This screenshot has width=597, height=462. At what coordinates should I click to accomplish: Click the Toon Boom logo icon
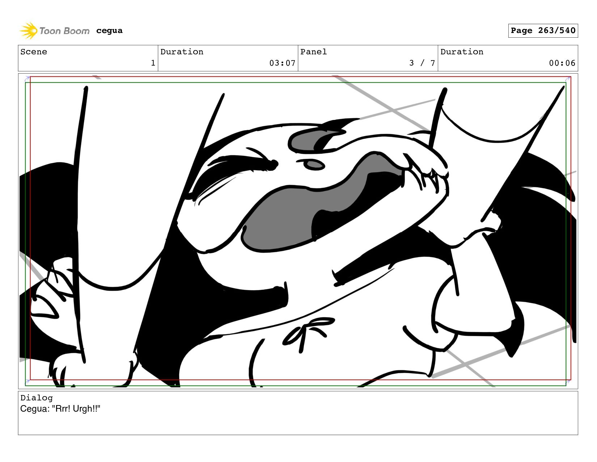(28, 31)
